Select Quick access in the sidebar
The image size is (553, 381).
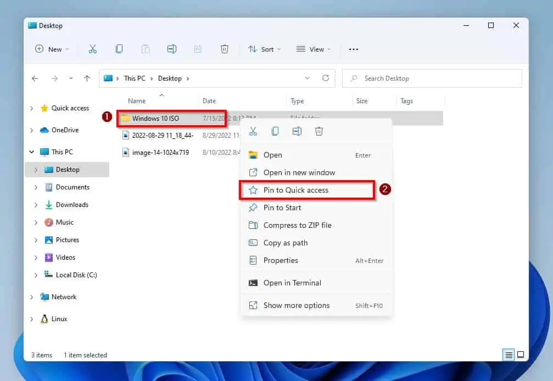(x=65, y=108)
